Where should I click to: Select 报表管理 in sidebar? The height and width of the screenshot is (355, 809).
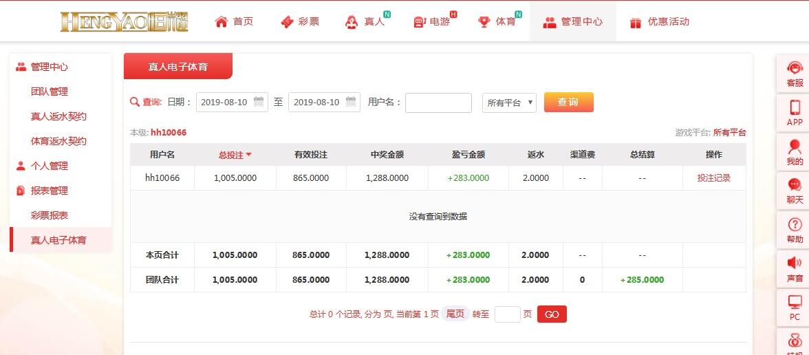tap(49, 191)
